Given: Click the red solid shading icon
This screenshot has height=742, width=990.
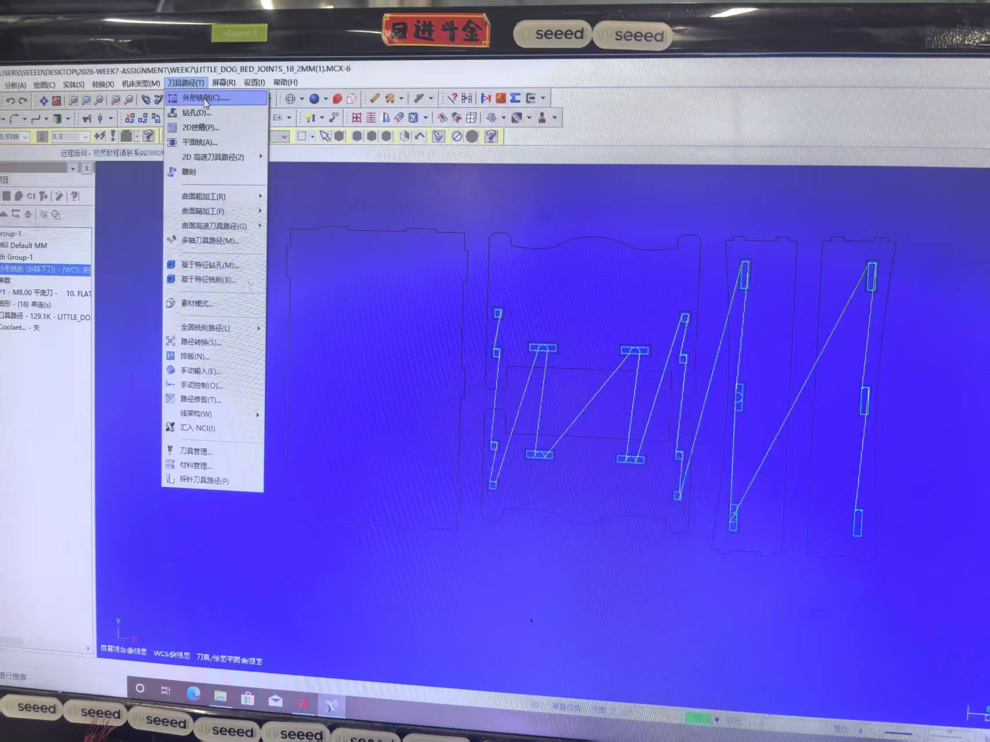Looking at the screenshot, I should pyautogui.click(x=337, y=99).
